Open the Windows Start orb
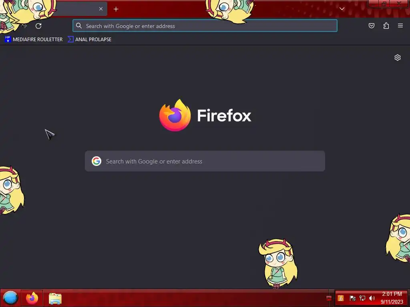410x307 pixels. click(x=10, y=298)
